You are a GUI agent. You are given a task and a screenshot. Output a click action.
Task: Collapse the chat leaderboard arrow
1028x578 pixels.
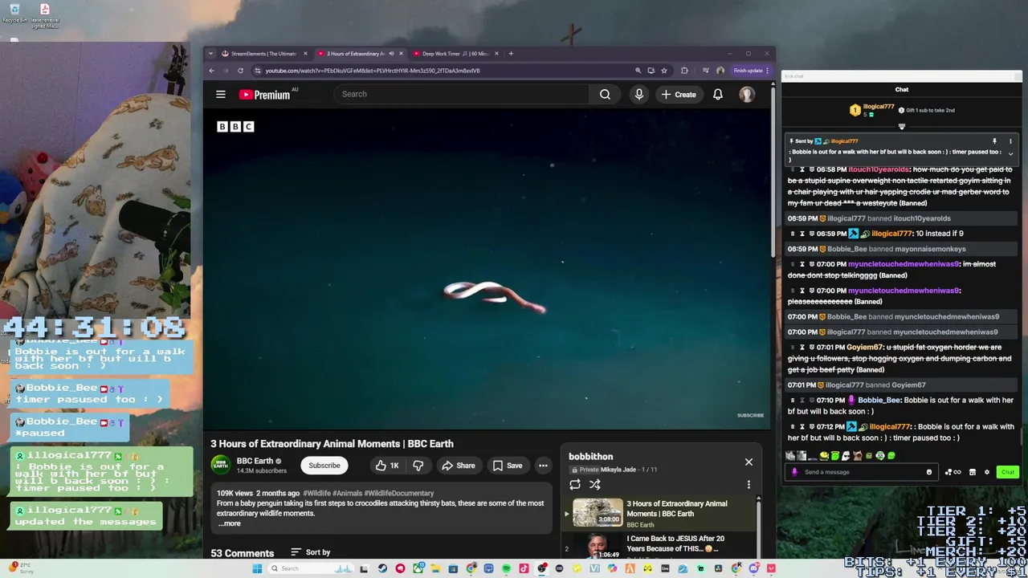click(901, 127)
